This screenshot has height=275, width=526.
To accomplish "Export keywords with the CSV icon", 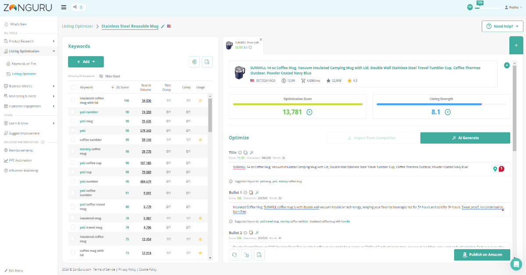I will 207,62.
